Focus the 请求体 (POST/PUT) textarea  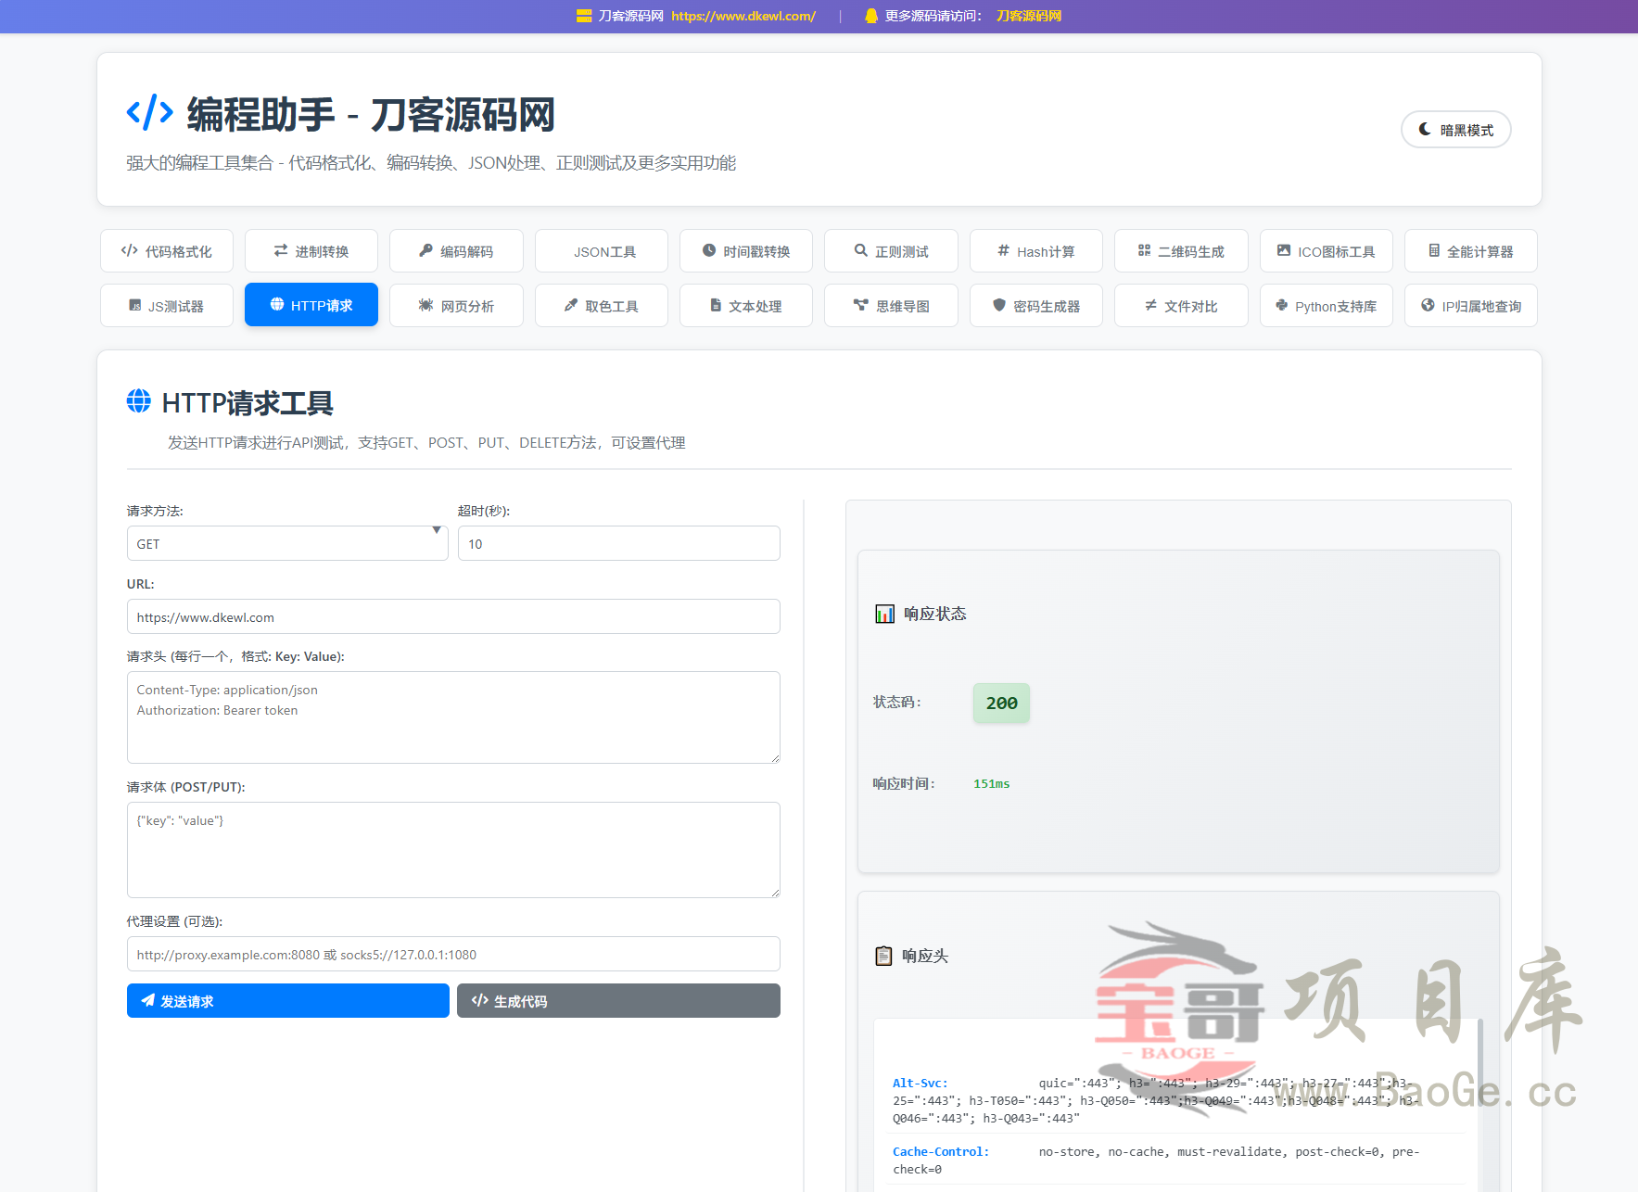click(x=453, y=850)
